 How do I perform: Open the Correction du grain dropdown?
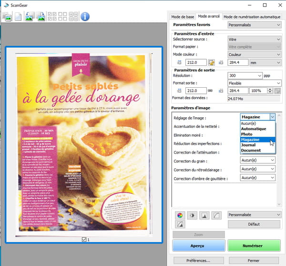(x=257, y=160)
